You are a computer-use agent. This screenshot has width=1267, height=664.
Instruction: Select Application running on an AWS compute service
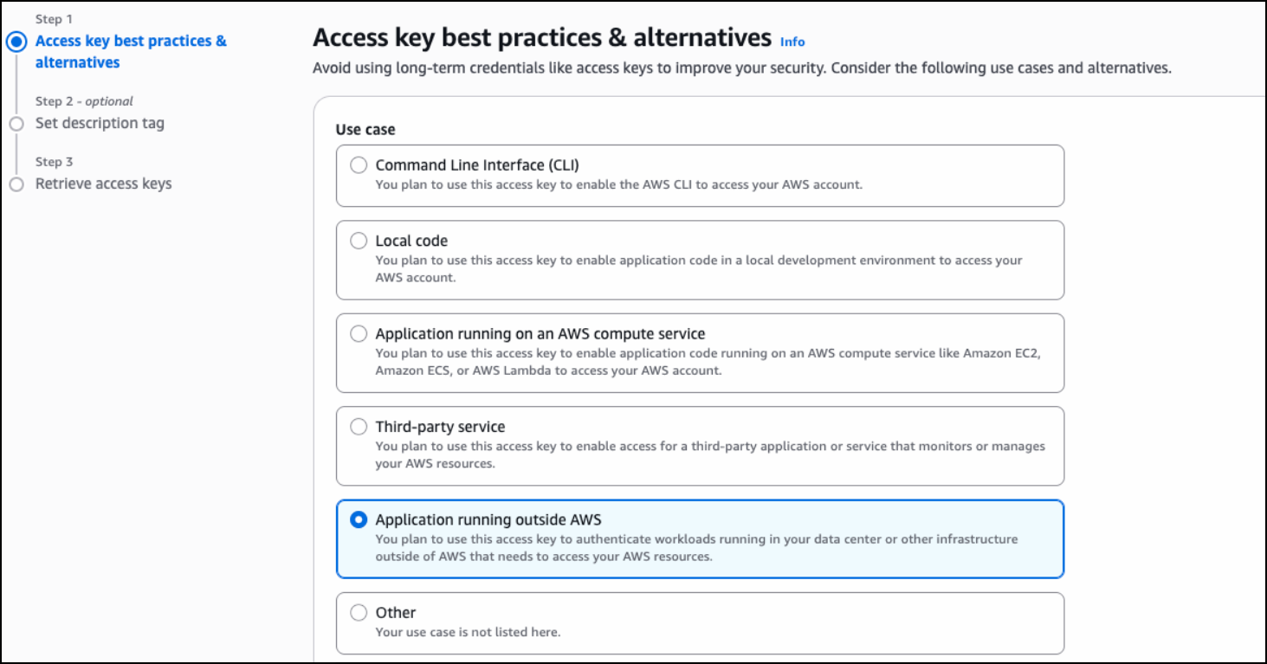pos(359,334)
